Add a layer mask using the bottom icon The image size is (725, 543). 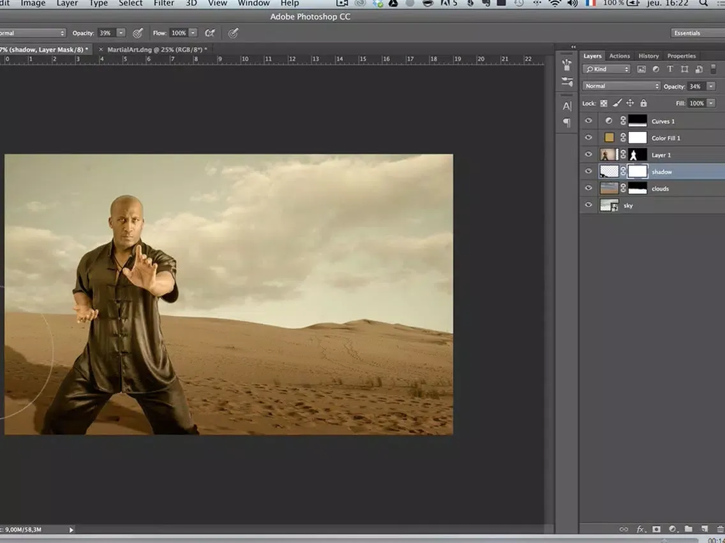pyautogui.click(x=656, y=529)
